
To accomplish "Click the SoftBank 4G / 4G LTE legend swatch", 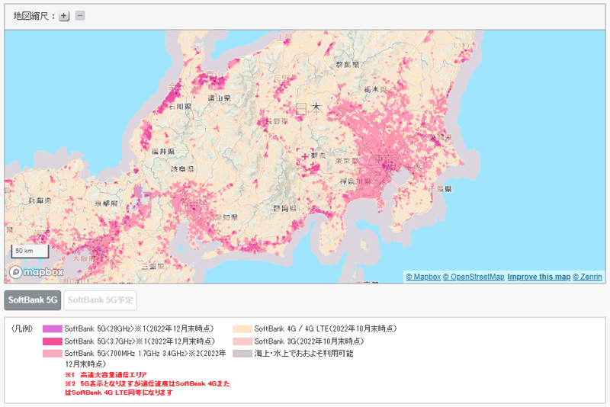I will (x=242, y=328).
